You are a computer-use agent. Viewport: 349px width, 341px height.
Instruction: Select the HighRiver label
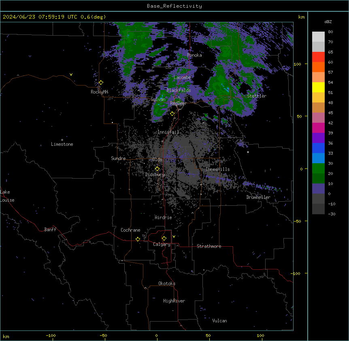point(174,301)
